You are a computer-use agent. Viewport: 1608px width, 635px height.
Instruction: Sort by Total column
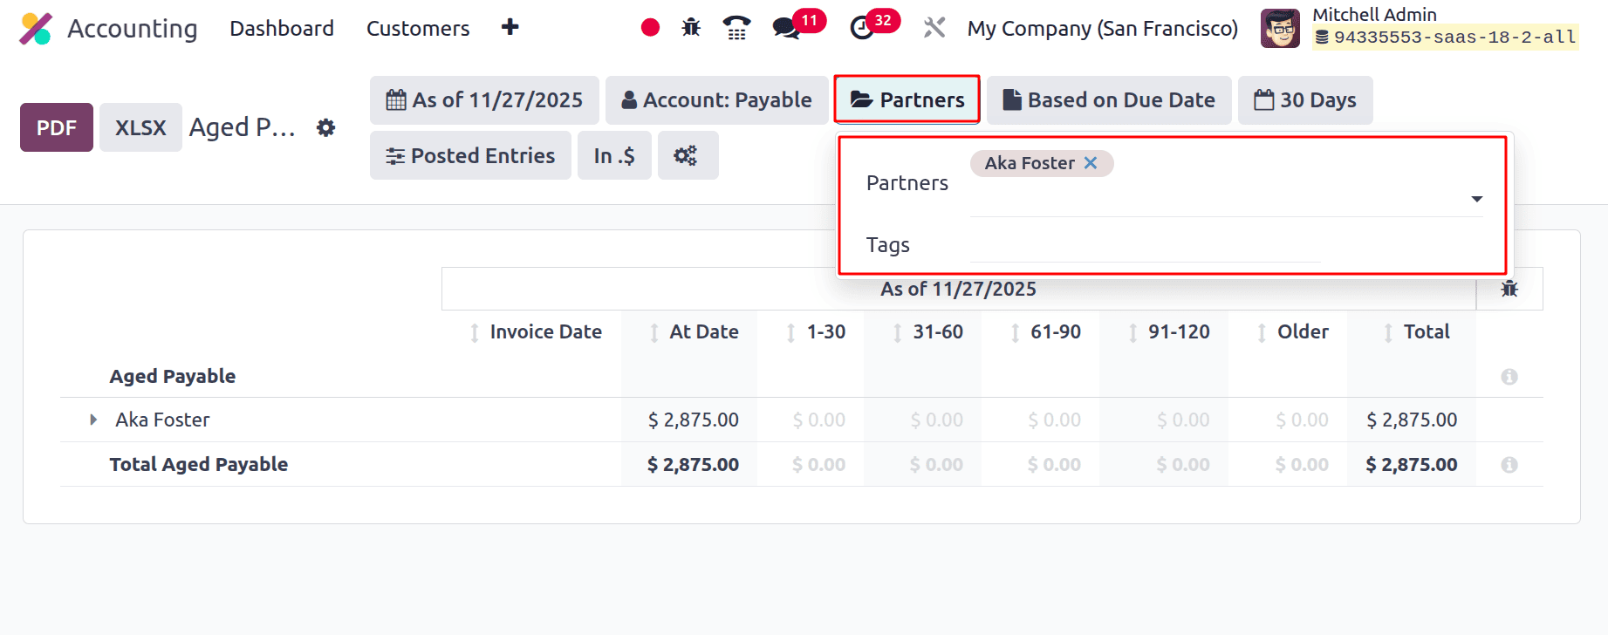(x=1417, y=332)
